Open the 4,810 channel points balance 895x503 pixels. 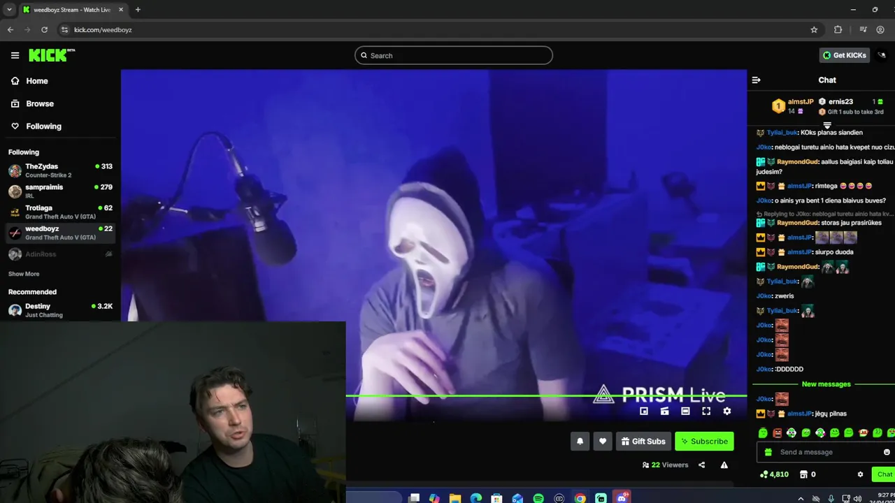click(774, 474)
